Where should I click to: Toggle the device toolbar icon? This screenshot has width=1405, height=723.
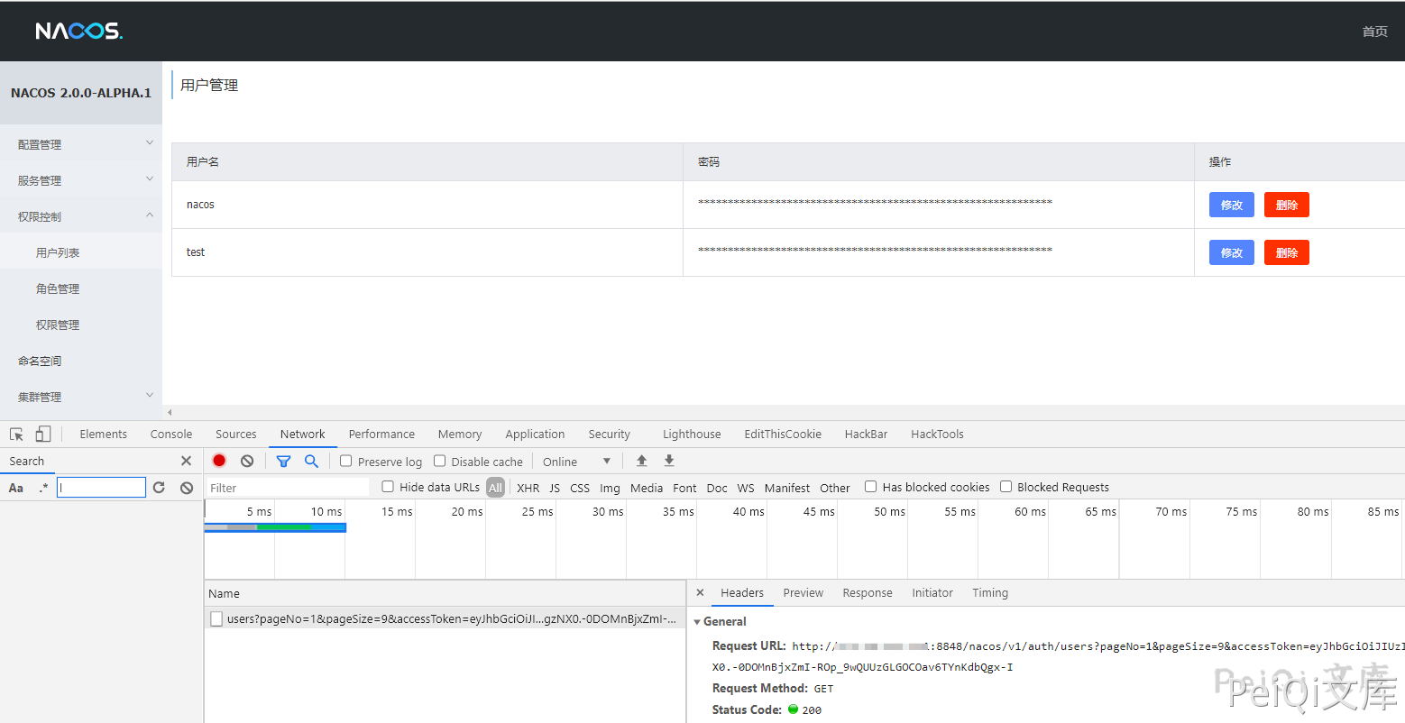click(x=42, y=435)
